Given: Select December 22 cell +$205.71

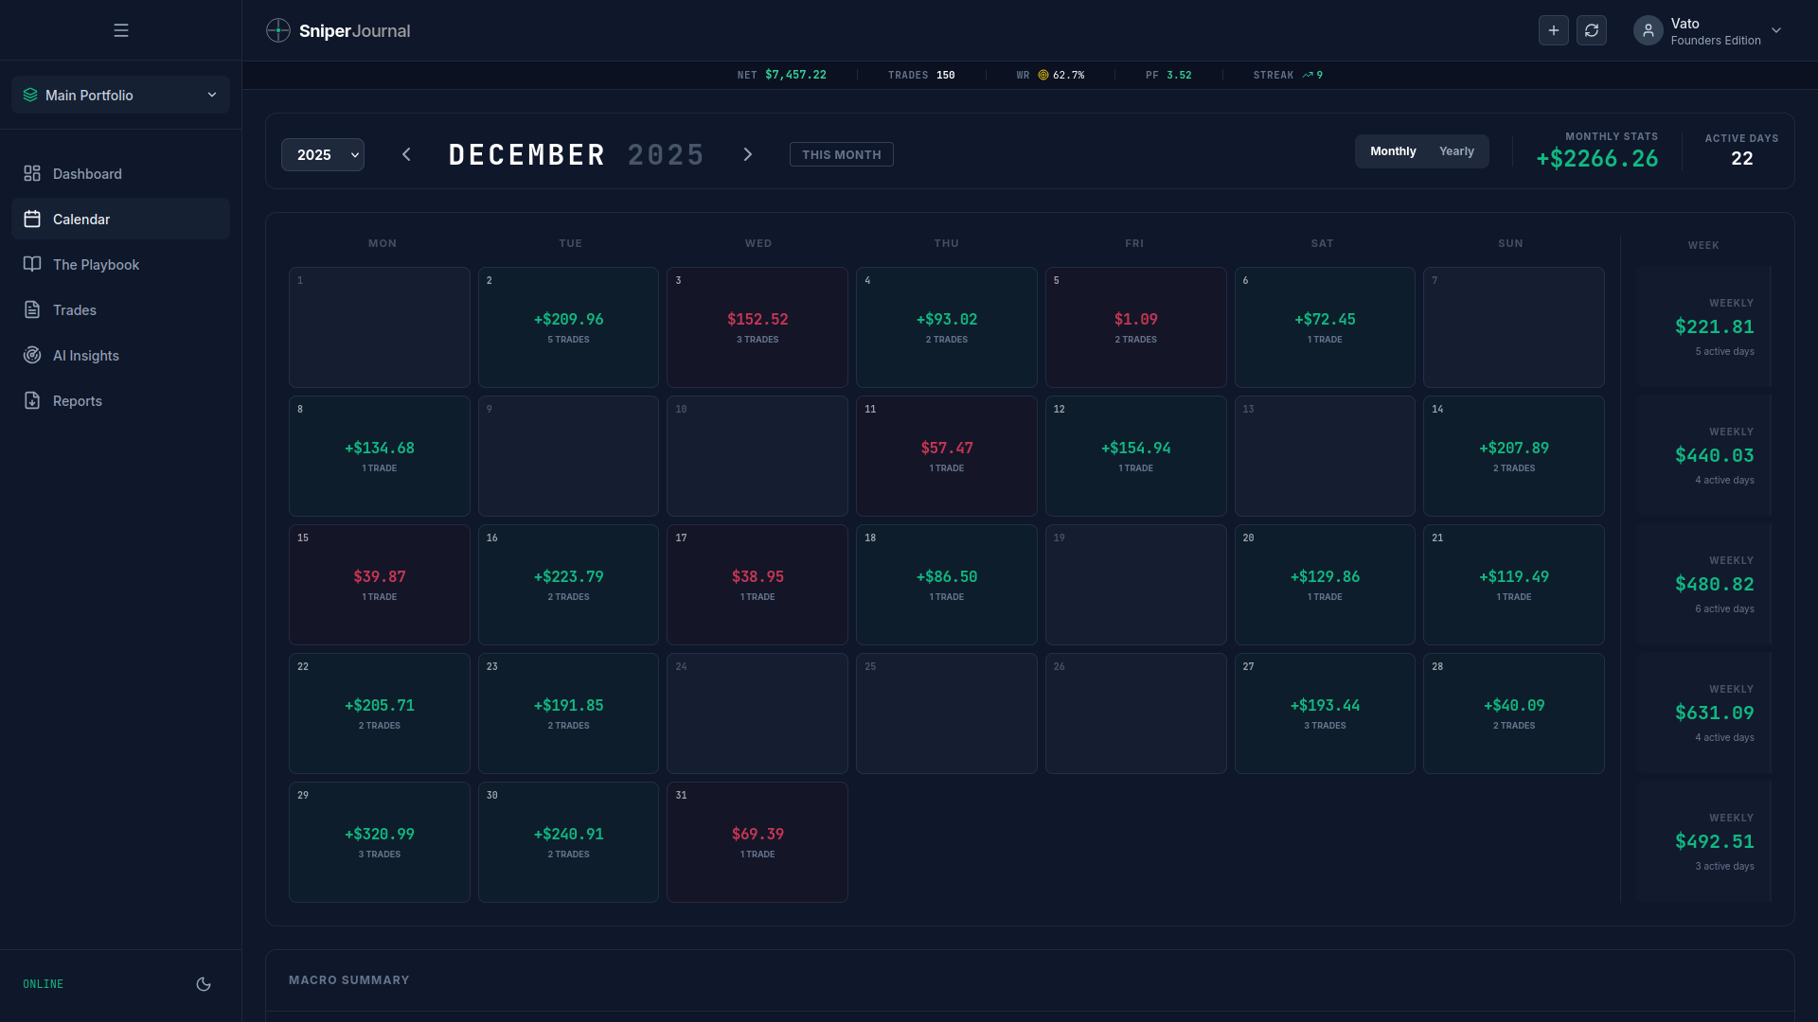Looking at the screenshot, I should (x=380, y=714).
